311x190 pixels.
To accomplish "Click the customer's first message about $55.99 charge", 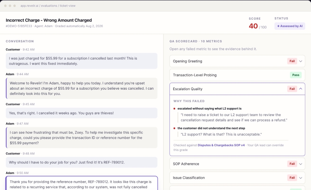I will [x=81, y=61].
